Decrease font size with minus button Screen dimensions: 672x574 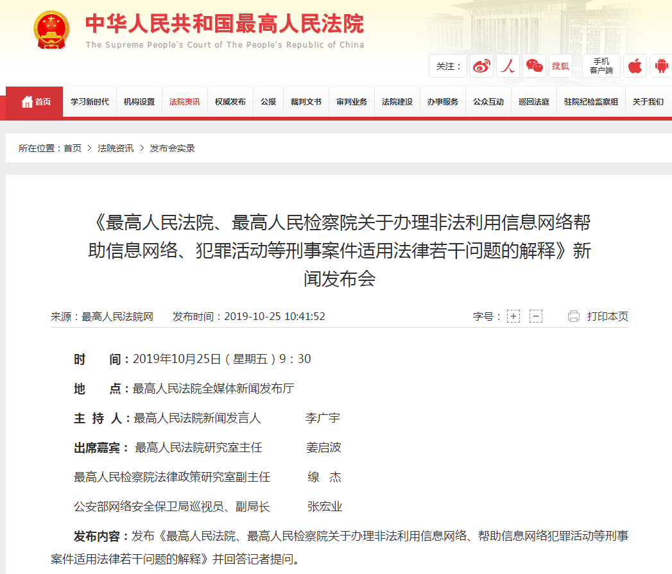coord(536,316)
